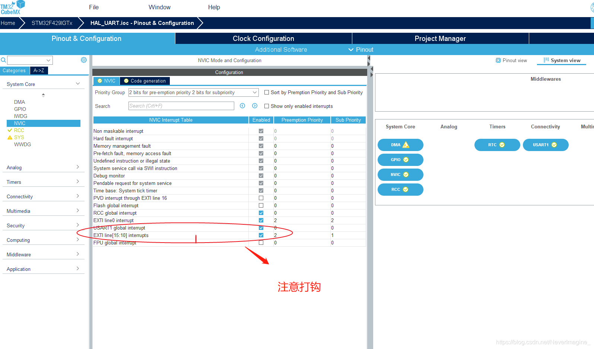Click the STM32F429IGTx breadcrumb

[x=52, y=23]
